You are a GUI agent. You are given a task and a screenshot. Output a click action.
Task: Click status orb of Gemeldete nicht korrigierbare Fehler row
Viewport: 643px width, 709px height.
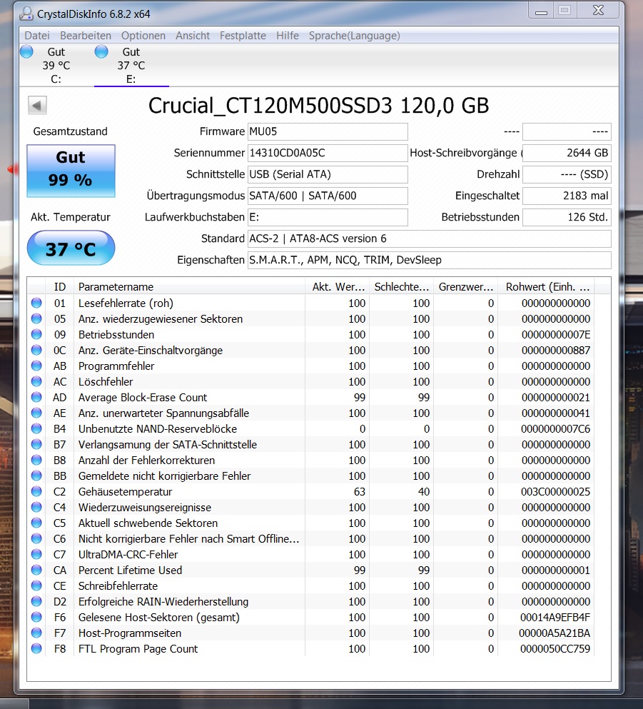click(36, 476)
